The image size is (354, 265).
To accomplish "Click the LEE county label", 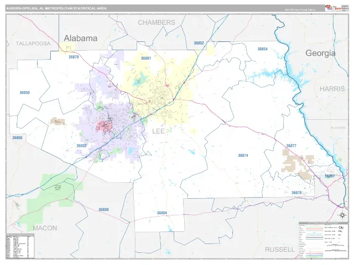I will coord(158,131).
